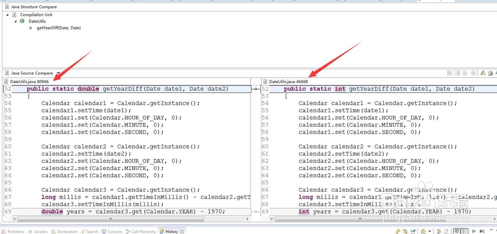Click line 66 calendar3 declaration in left pane
497x234 pixels.
coord(120,190)
